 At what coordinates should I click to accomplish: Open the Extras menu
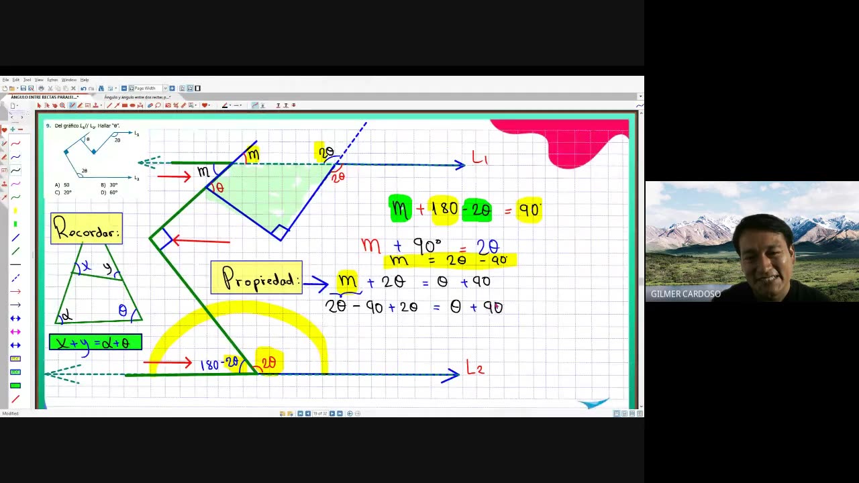[52, 80]
